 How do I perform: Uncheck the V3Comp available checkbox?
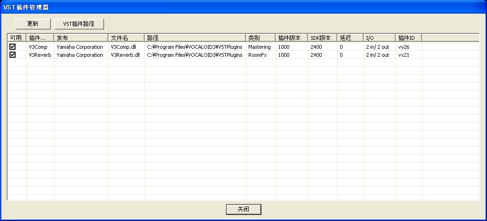click(12, 47)
